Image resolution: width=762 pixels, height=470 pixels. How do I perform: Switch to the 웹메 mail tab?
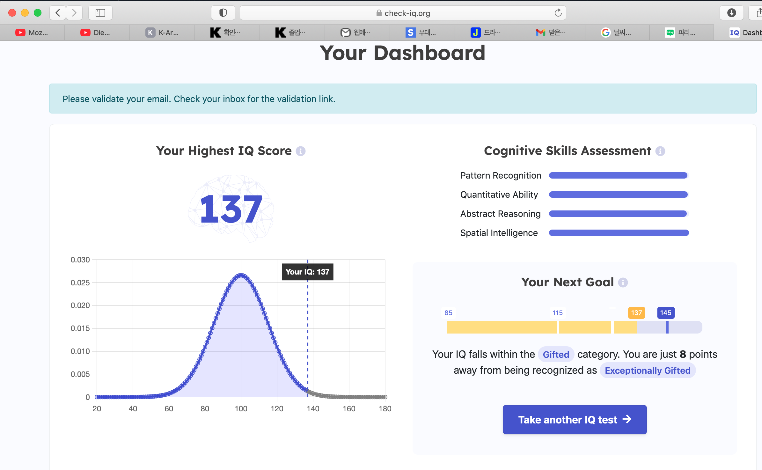[x=357, y=33]
